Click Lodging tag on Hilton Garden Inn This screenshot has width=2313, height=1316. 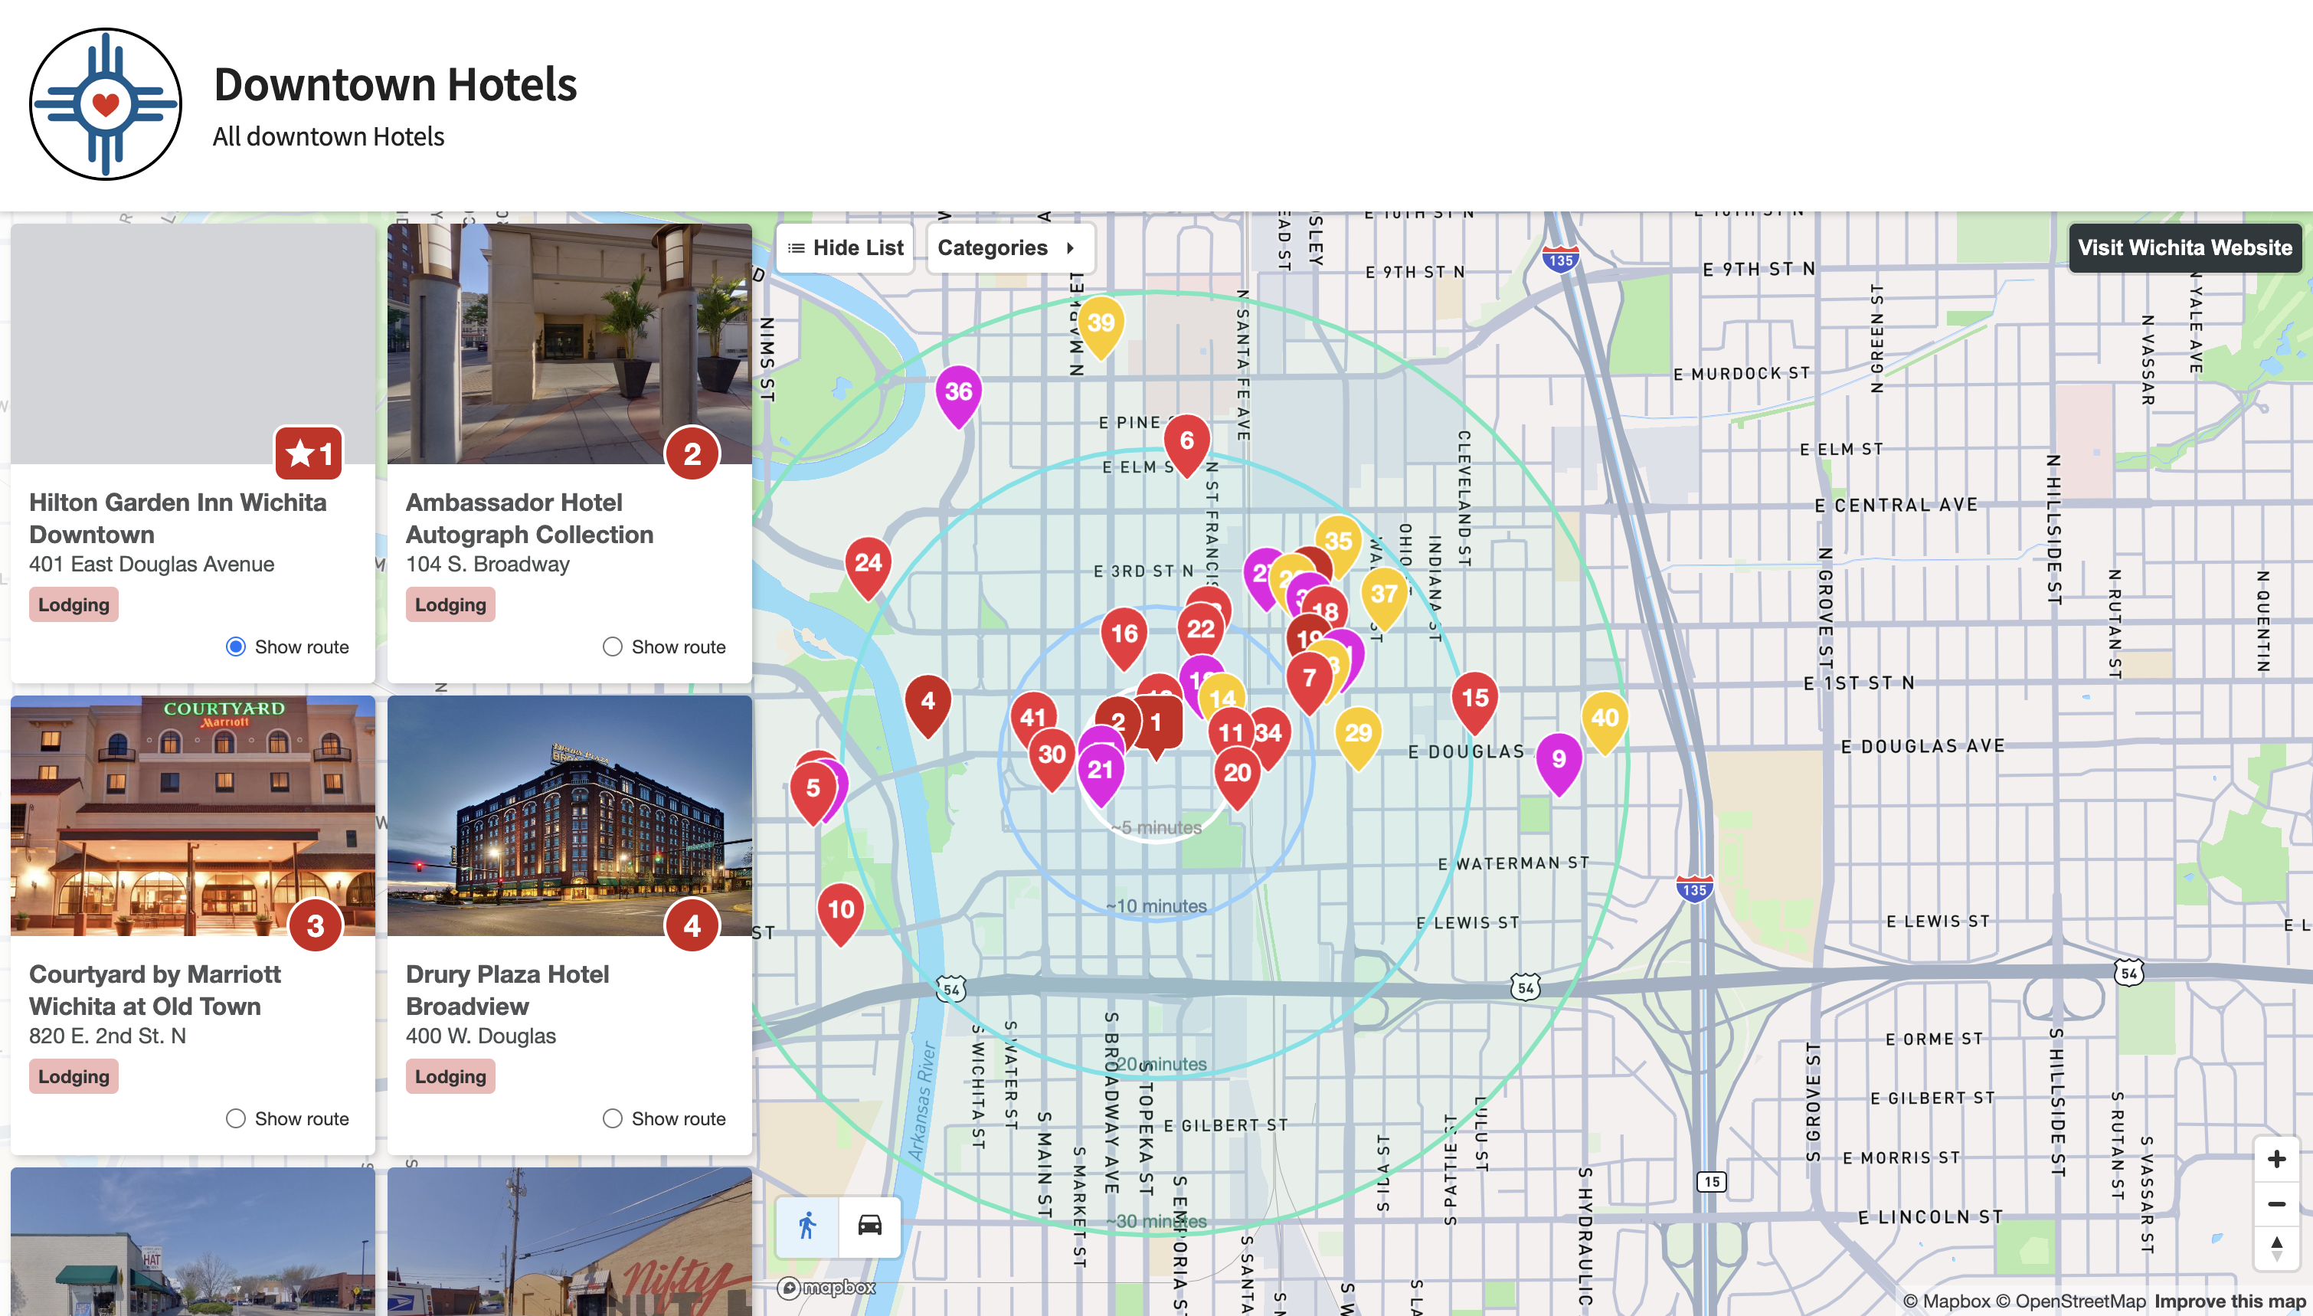[x=74, y=604]
